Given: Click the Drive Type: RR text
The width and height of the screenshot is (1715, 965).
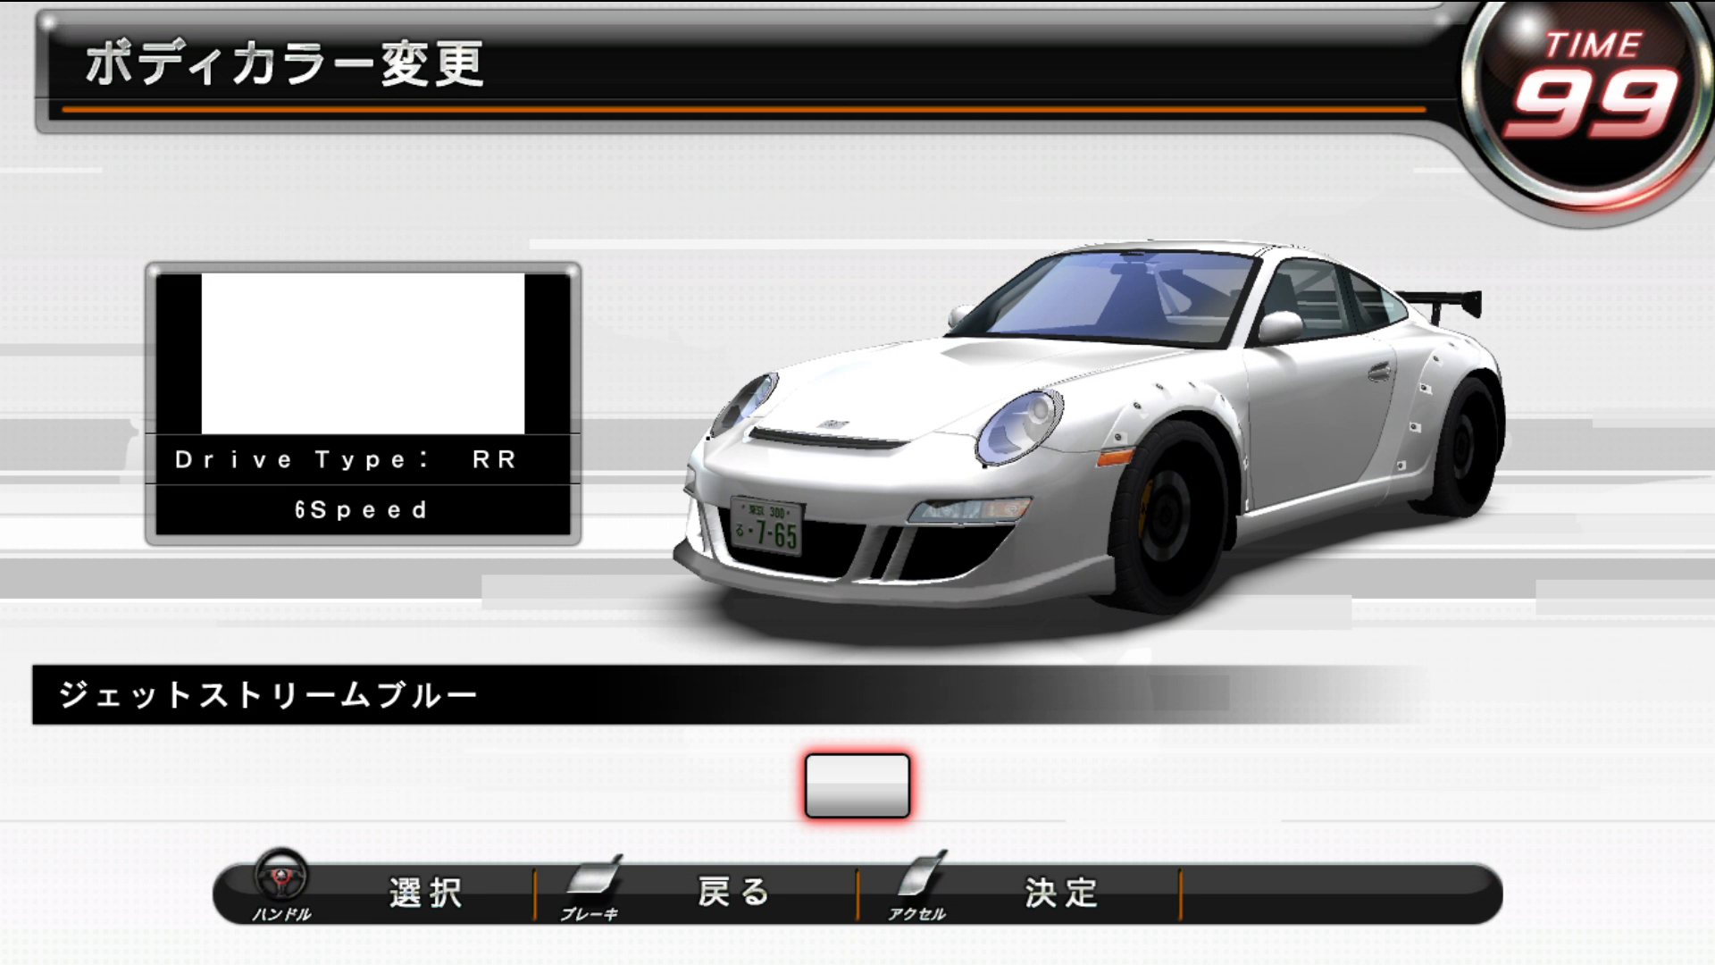Looking at the screenshot, I should click(x=346, y=459).
